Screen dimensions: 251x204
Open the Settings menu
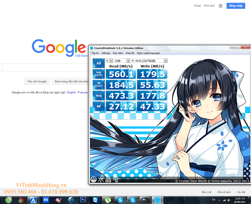pyautogui.click(x=106, y=53)
